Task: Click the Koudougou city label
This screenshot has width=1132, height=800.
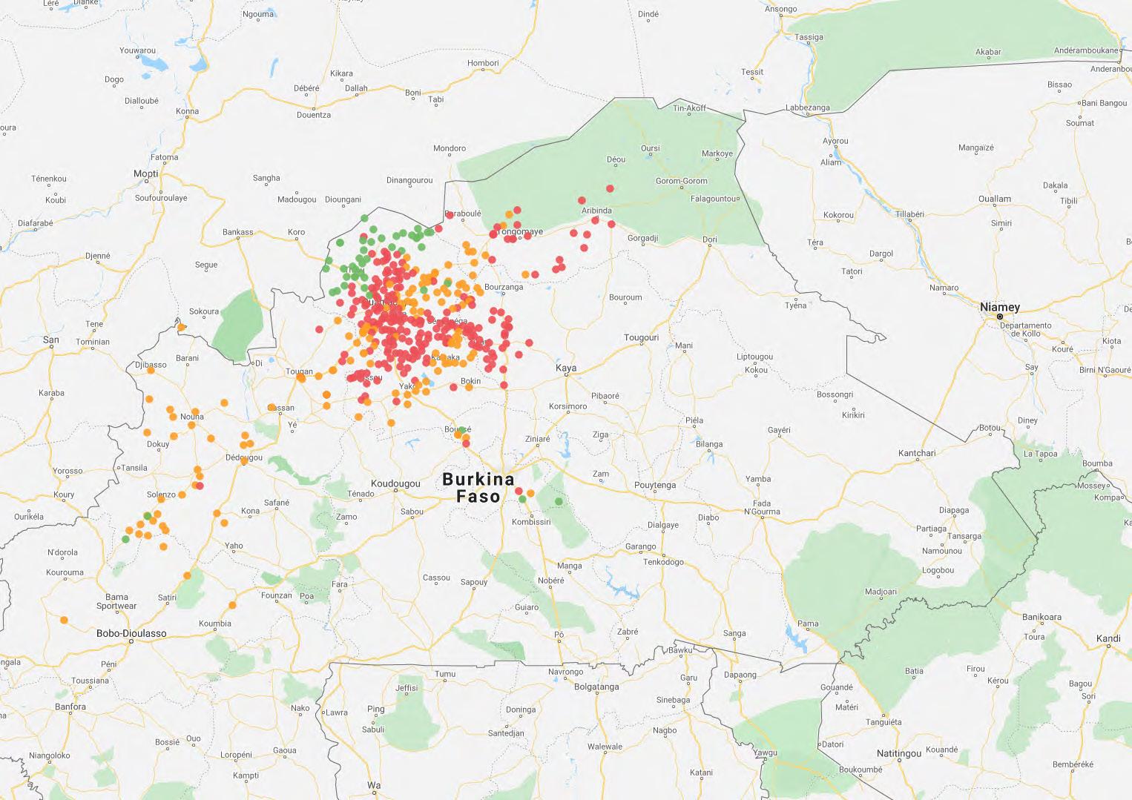Action: click(395, 483)
